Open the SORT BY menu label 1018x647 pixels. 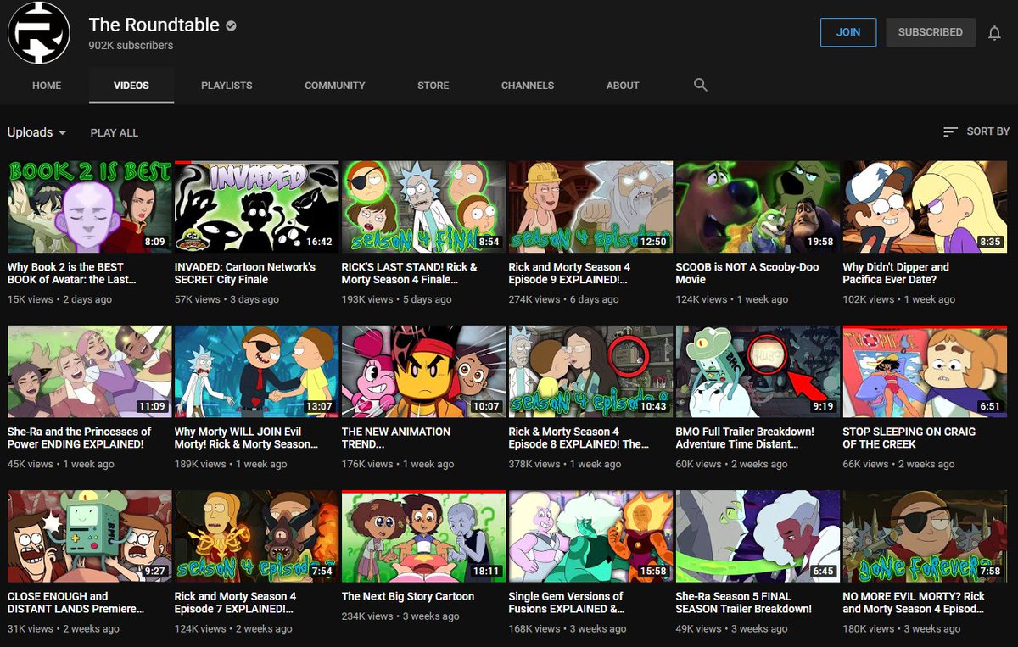(987, 131)
